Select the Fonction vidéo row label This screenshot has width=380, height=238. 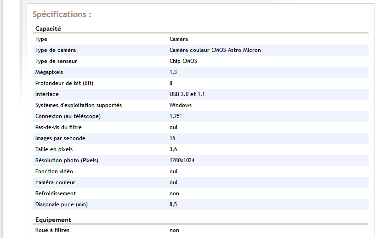54,171
